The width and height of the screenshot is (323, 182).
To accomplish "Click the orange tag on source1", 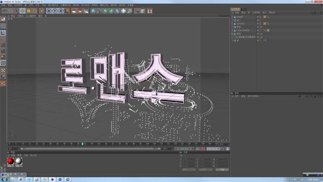I will click(268, 24).
